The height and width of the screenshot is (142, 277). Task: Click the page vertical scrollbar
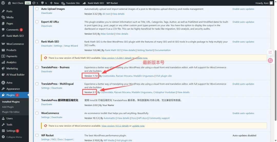click(x=275, y=86)
